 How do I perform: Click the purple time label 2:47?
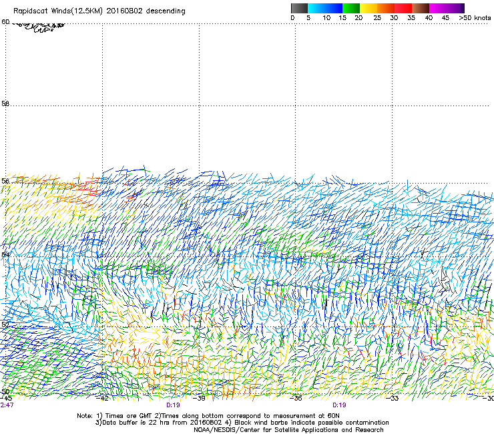7,405
